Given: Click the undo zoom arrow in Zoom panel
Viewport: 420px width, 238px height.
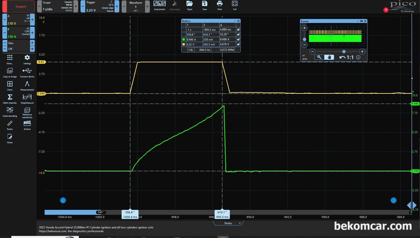Looking at the screenshot, I should pyautogui.click(x=343, y=57).
